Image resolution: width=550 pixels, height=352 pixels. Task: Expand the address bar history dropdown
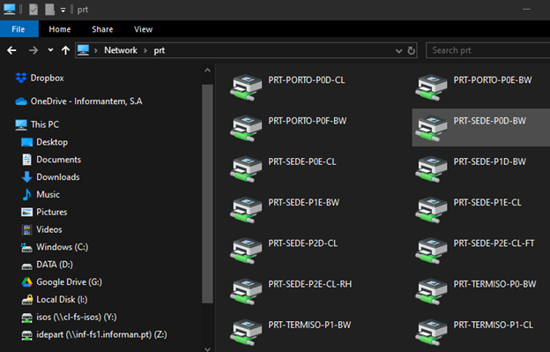[x=398, y=51]
